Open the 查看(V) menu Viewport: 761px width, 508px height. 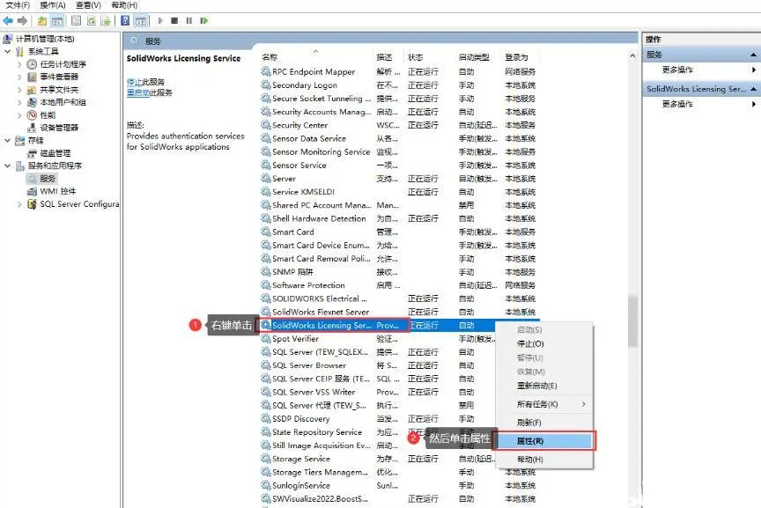click(x=88, y=5)
